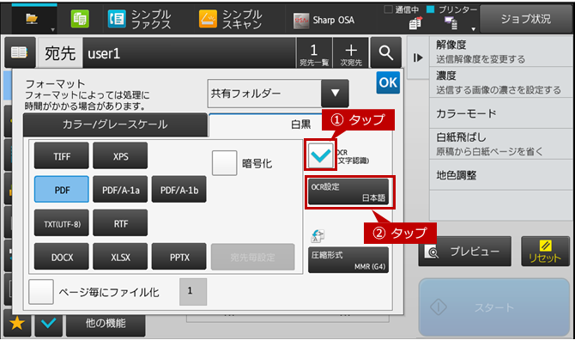Launch Sharp OSA
Screen dimensions: 575x340
(324, 20)
